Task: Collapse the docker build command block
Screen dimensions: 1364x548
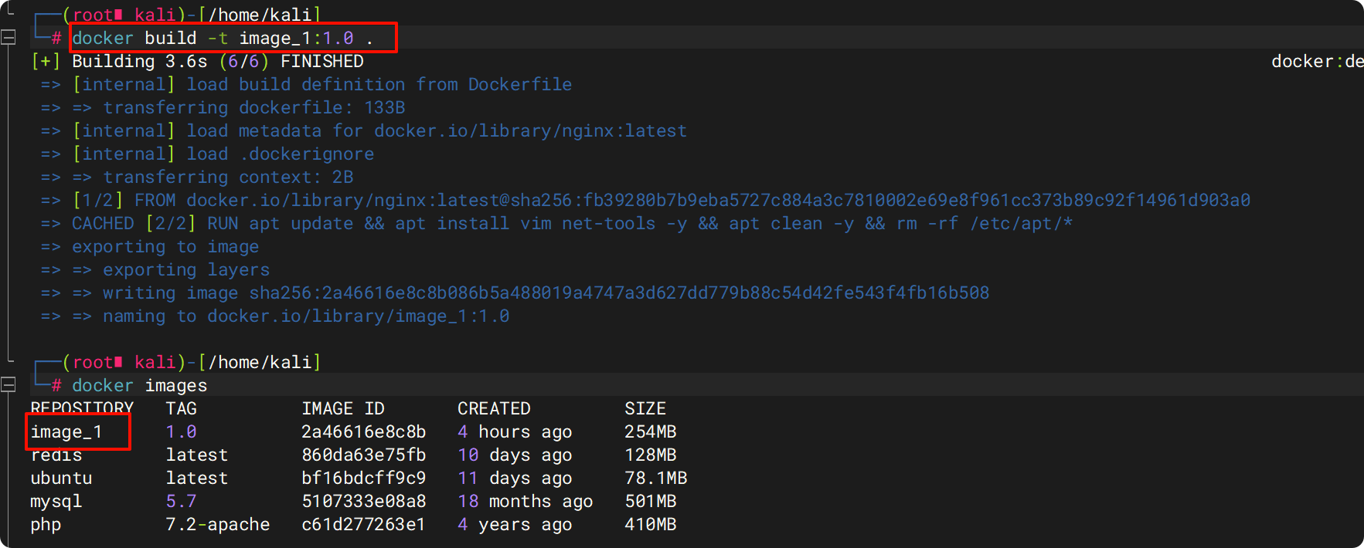Action: click(x=9, y=37)
